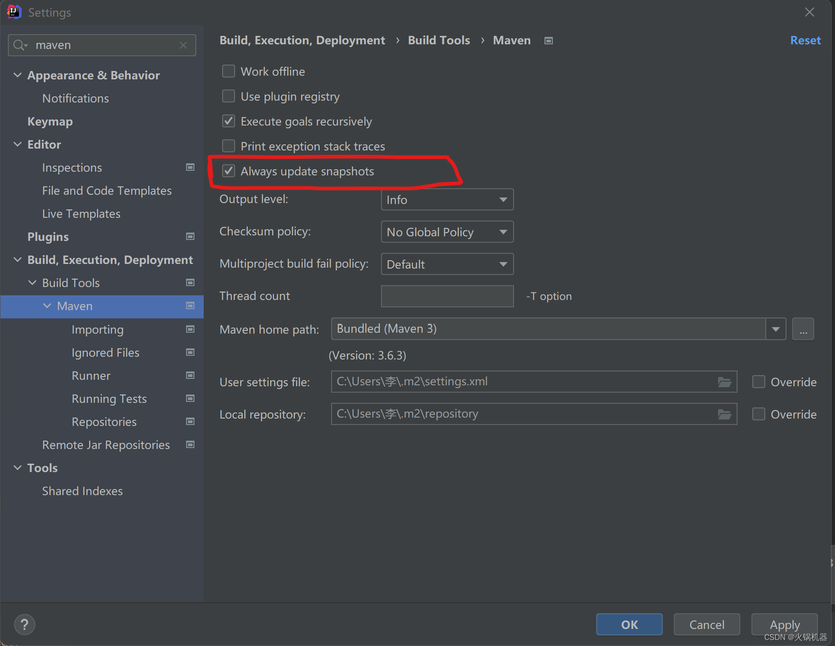Click project-level icon next to Importing
Screen dimensions: 835x646
[190, 329]
